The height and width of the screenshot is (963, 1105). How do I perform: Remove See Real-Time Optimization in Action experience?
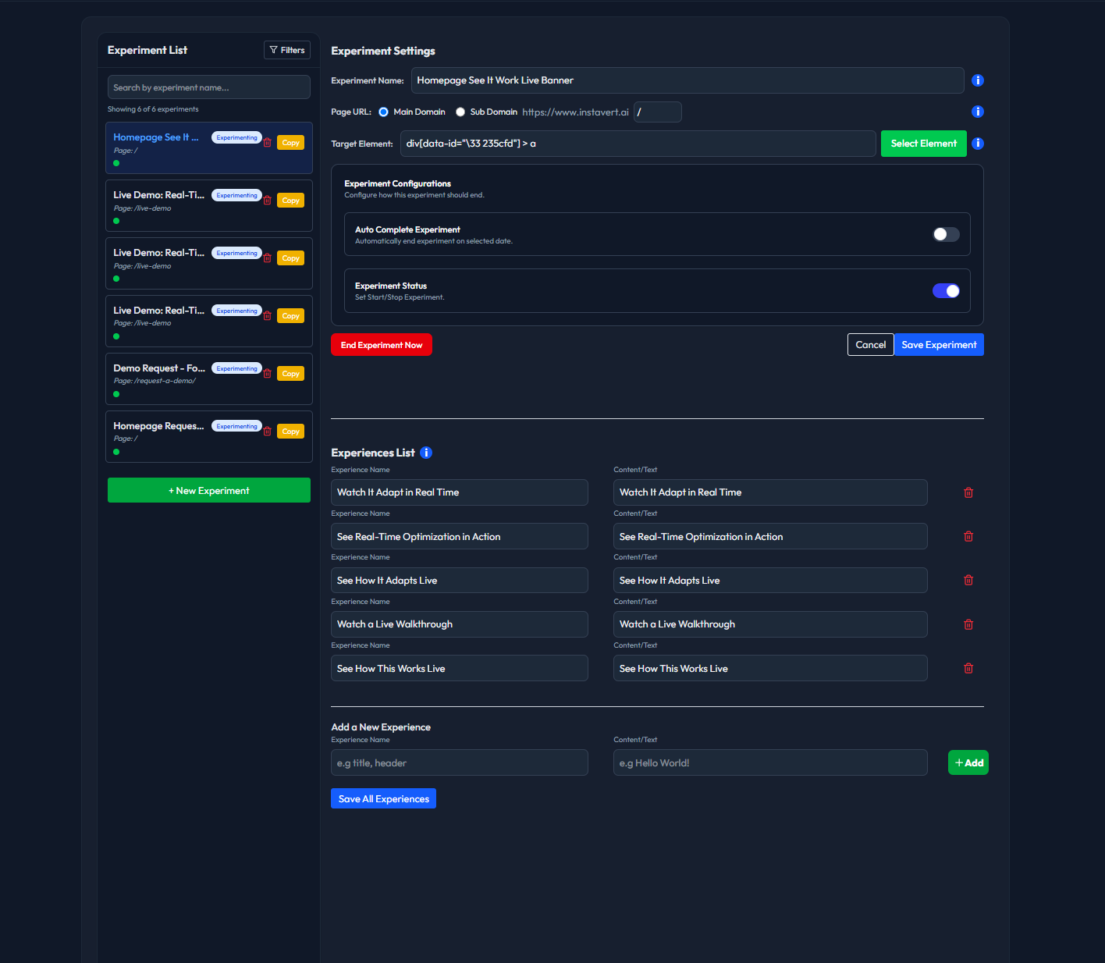pyautogui.click(x=968, y=536)
